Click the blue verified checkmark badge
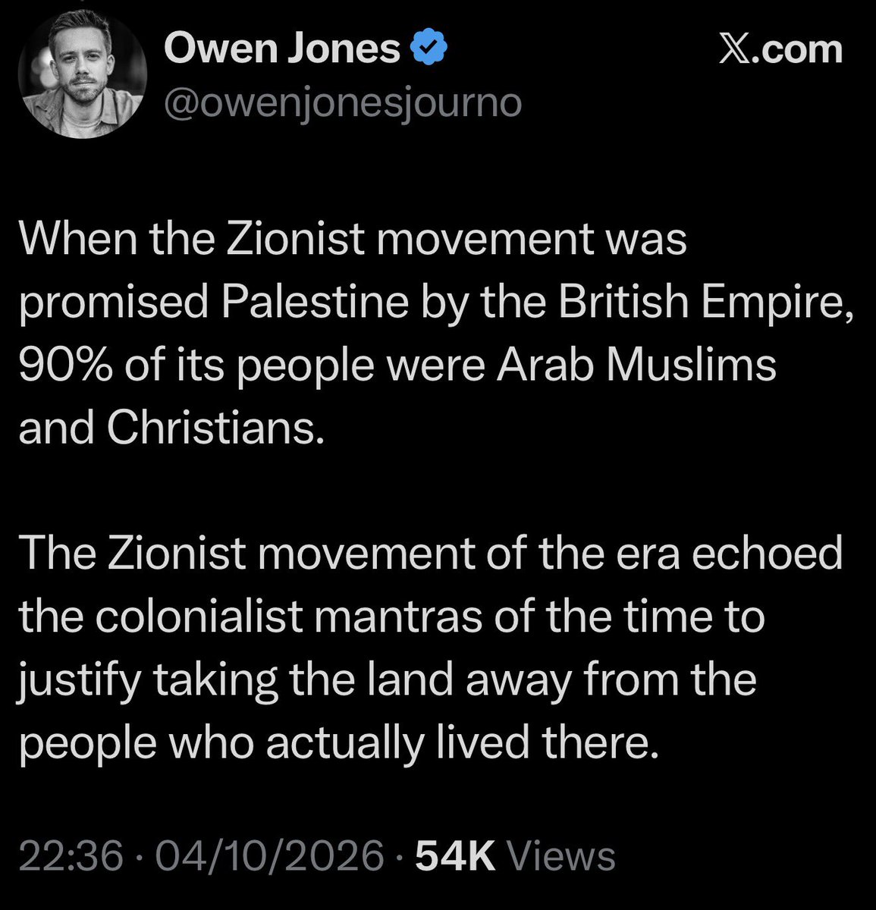Screen dimensions: 876x910 (x=429, y=50)
